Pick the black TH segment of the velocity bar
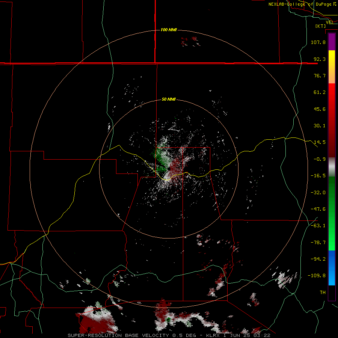Screen dimensions: 338x338 pos(332,293)
